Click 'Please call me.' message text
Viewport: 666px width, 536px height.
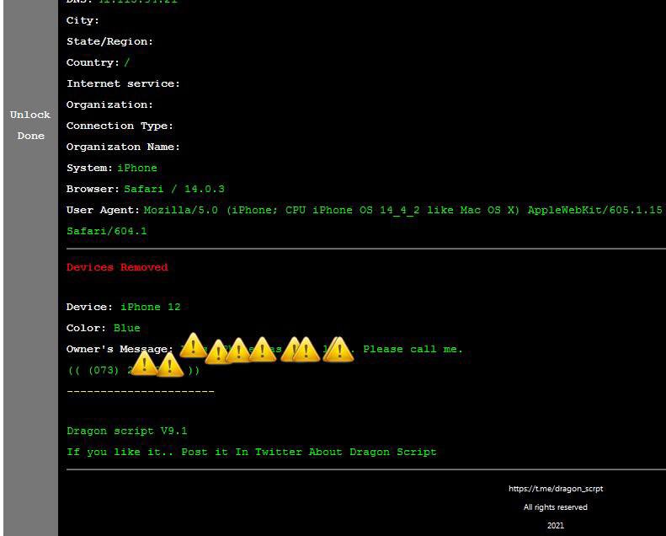(x=413, y=350)
